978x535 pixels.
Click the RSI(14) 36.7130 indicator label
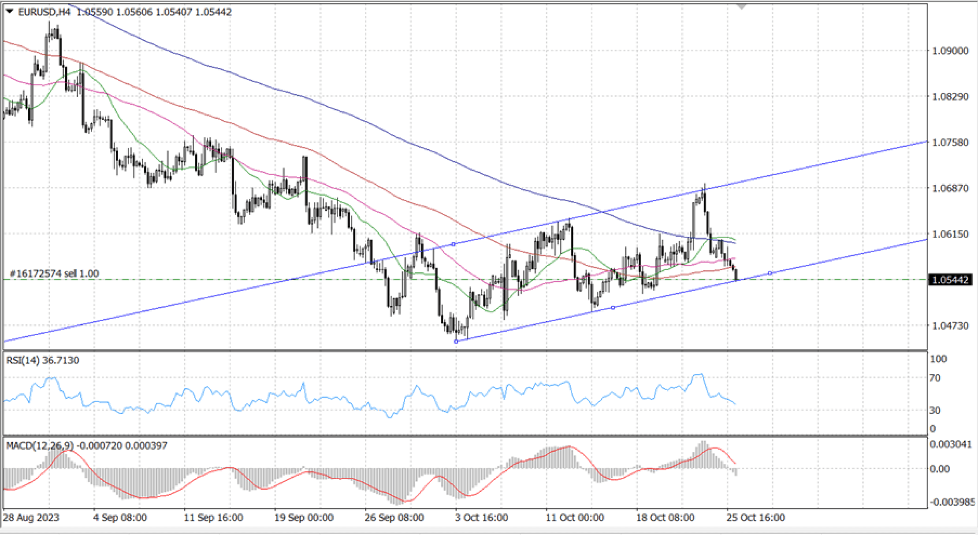click(x=42, y=360)
